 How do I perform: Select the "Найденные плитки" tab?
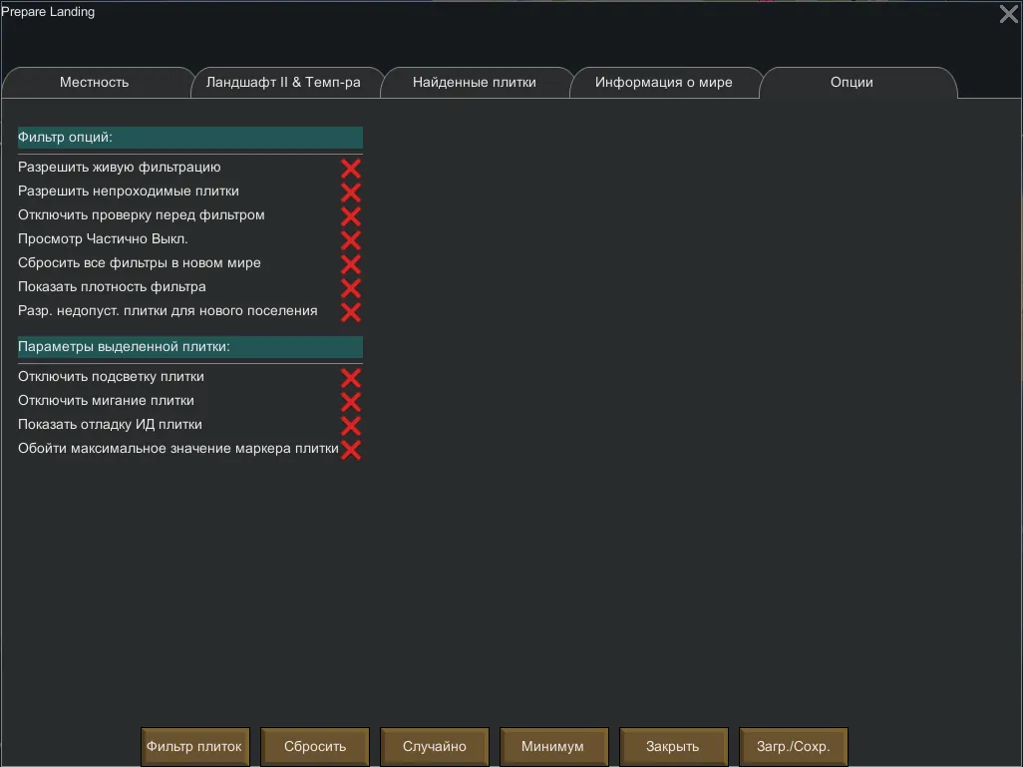[475, 83]
